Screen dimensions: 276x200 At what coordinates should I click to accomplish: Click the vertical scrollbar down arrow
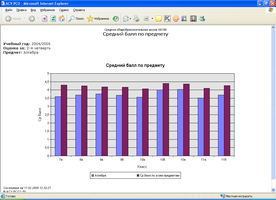pyautogui.click(x=273, y=189)
